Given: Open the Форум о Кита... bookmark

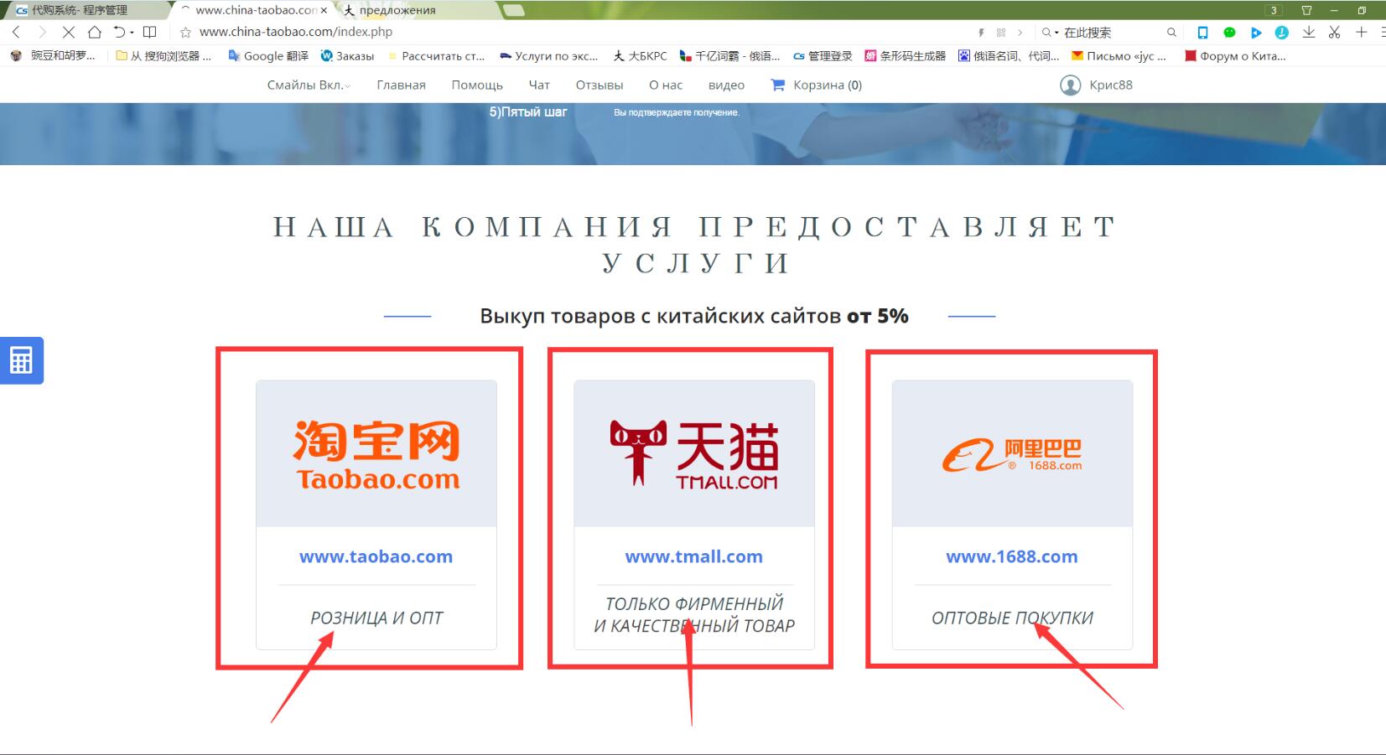Looking at the screenshot, I should [1234, 56].
